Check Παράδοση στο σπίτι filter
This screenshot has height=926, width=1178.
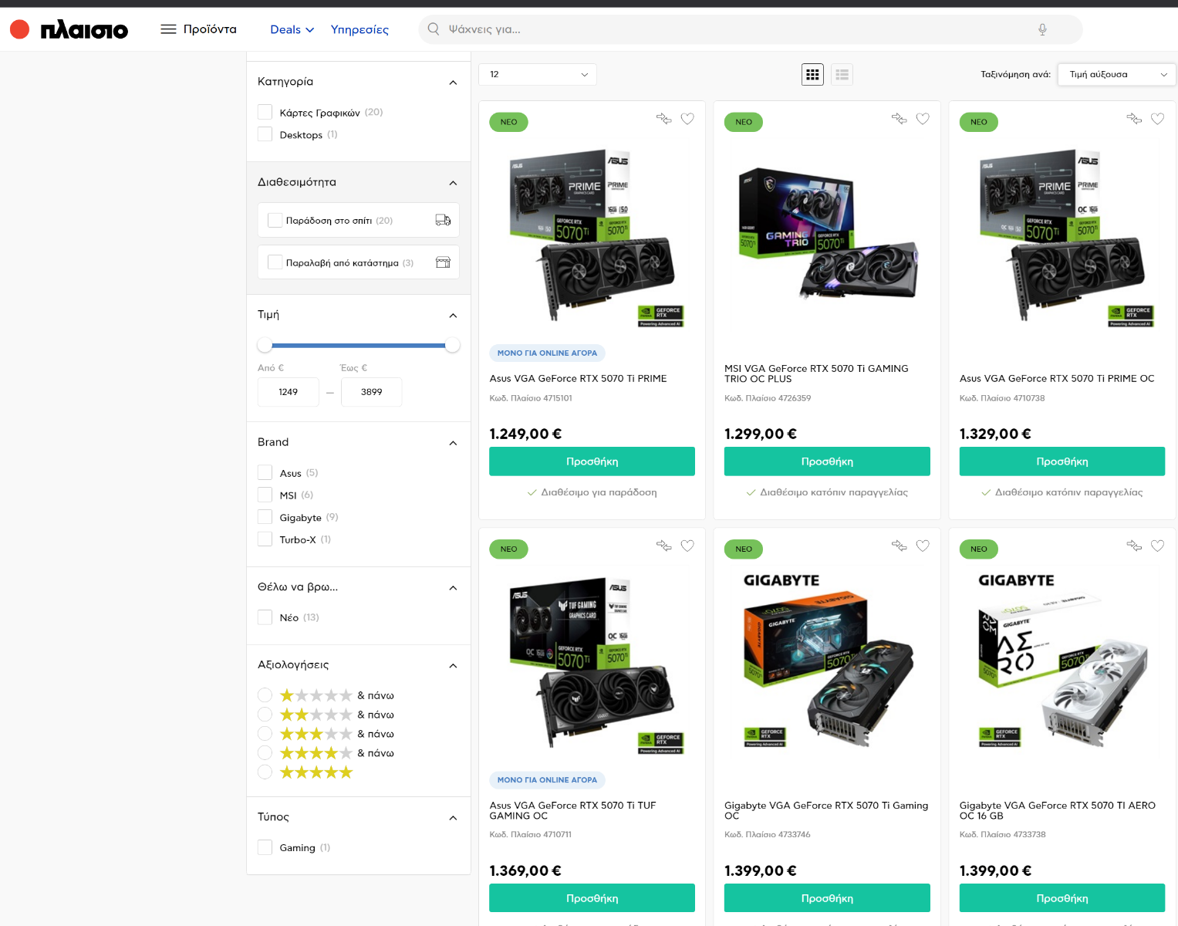pos(275,220)
